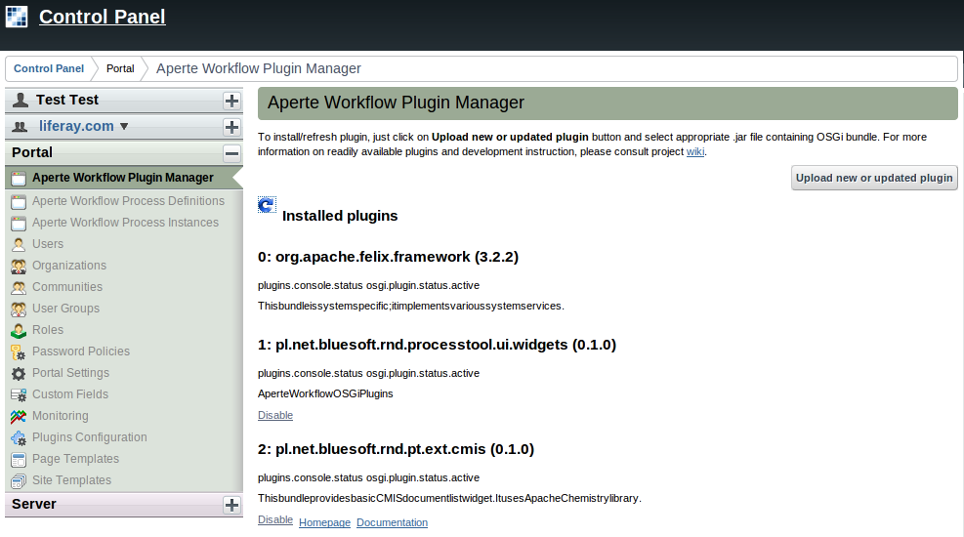964x537 pixels.
Task: Select Page Templates menu item
Action: click(75, 459)
